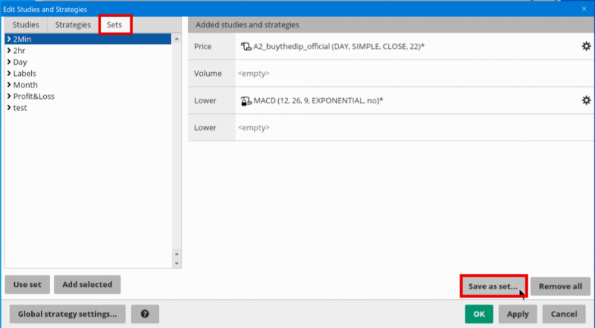The image size is (595, 328).
Task: Select the Month set item
Action: (25, 85)
